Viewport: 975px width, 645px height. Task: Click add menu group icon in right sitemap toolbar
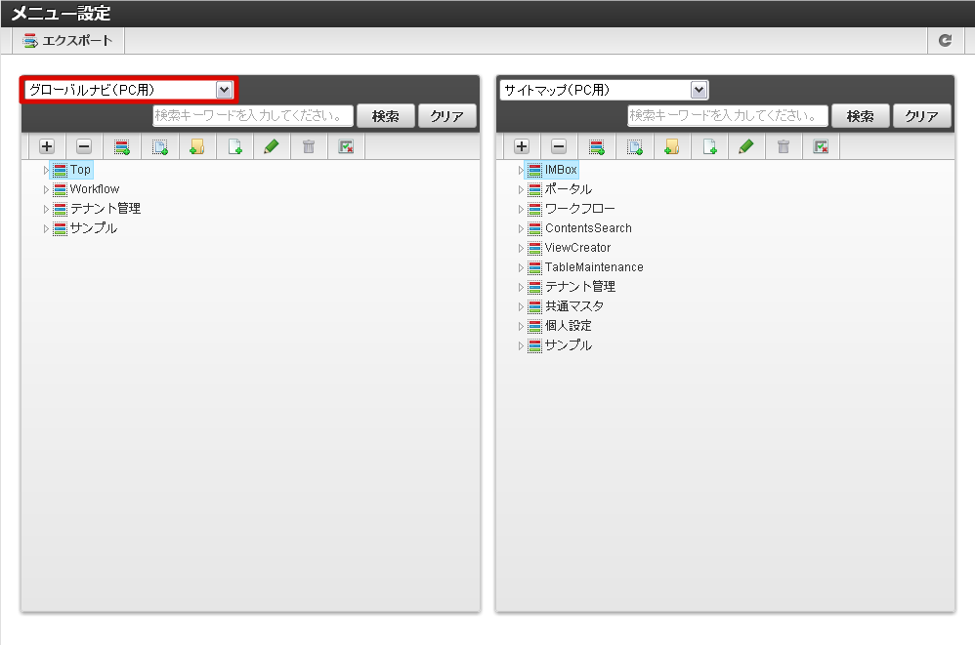click(x=597, y=146)
